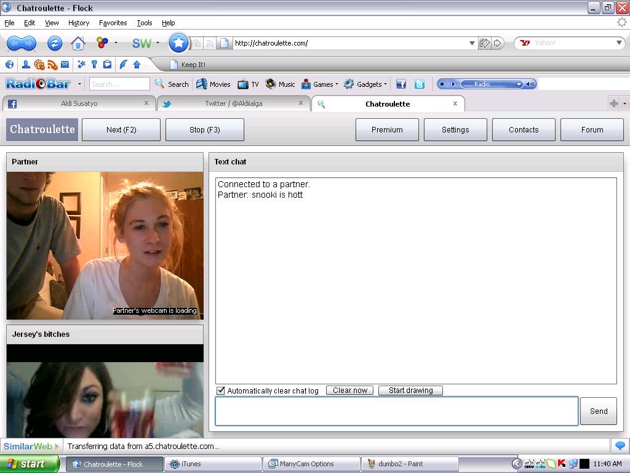Open the tab list dropdown arrow
The height and width of the screenshot is (473, 630).
[624, 103]
